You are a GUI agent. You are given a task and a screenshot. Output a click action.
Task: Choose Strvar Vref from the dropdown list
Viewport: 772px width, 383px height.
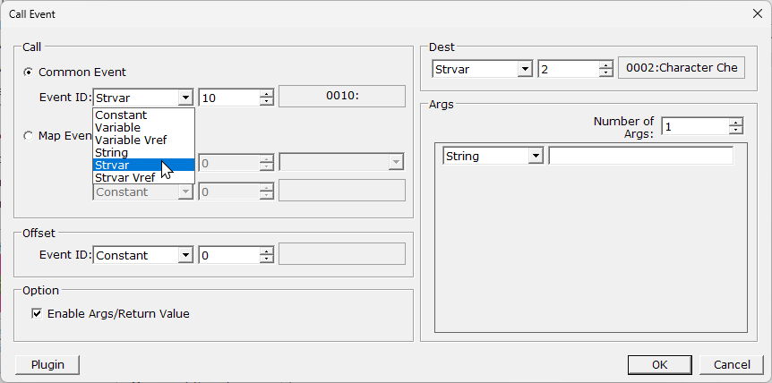tap(144, 177)
